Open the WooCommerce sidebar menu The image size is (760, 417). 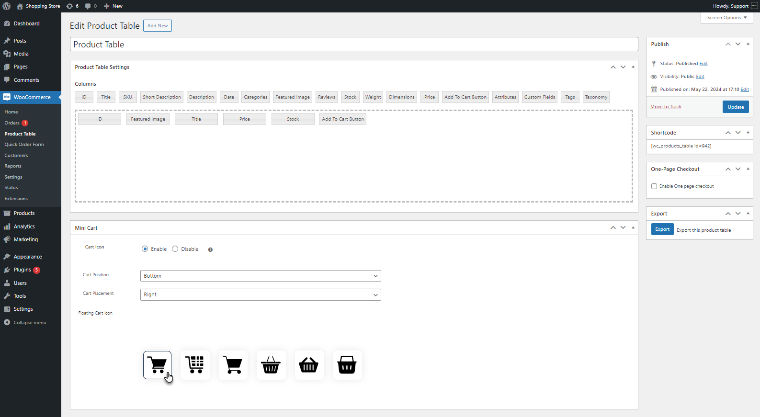31,97
